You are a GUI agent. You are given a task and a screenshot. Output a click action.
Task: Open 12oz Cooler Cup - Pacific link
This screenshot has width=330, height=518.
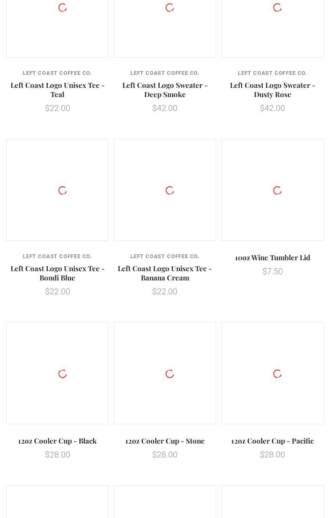272,441
